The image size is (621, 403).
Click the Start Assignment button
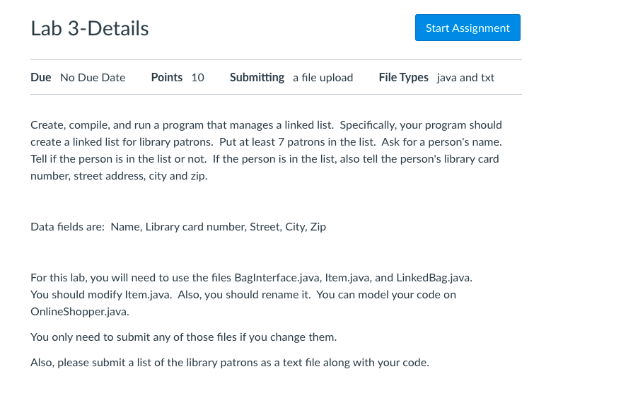(x=468, y=28)
